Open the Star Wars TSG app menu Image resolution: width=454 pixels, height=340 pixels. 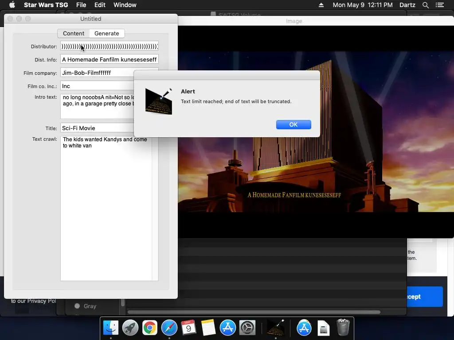click(46, 5)
